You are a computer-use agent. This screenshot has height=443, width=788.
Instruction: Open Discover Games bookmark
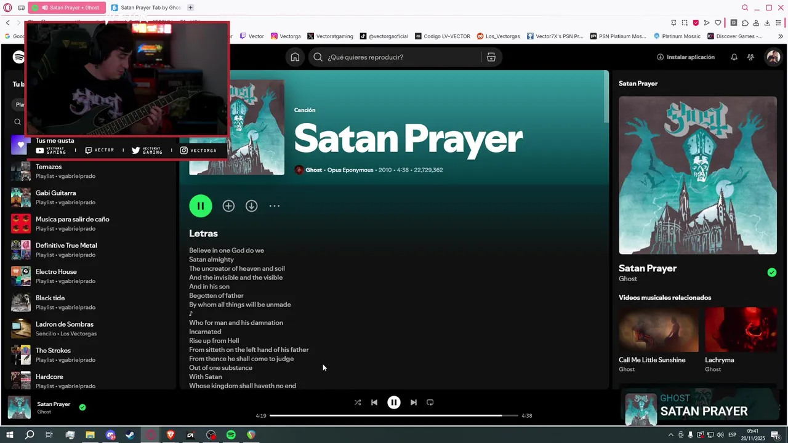pos(735,36)
